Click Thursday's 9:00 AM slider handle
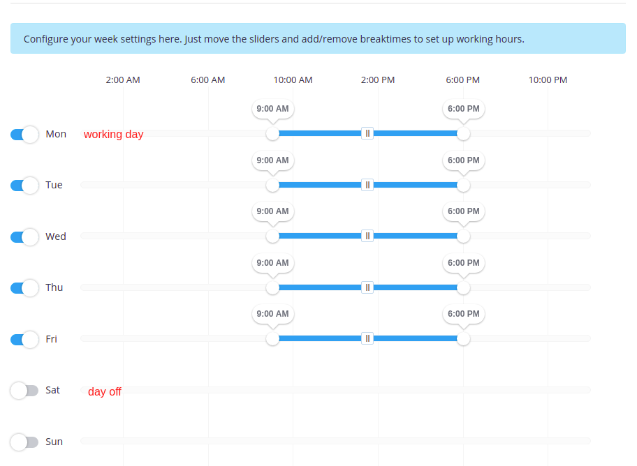Screen dimensions: 637x466 click(272, 287)
